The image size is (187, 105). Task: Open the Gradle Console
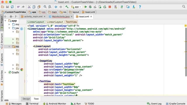click(x=176, y=104)
